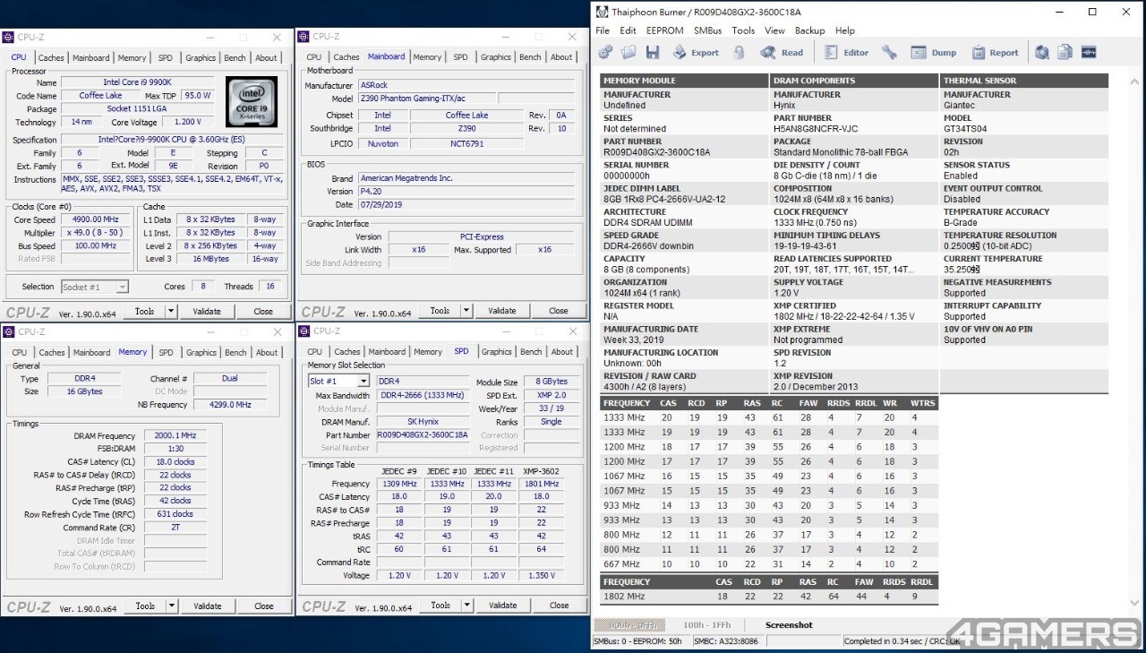Click the padlock icon in Thaiphoon Burner toolbar

pos(739,53)
